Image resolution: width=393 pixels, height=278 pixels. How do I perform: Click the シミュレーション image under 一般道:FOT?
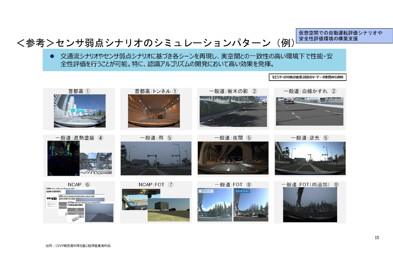(x=251, y=205)
